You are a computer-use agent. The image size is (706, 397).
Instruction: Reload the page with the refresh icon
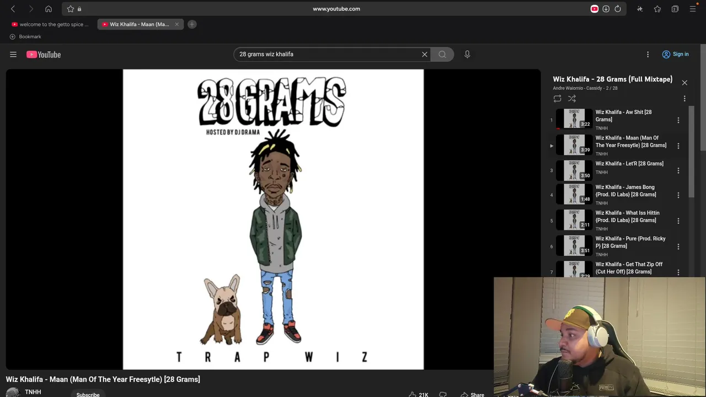[x=618, y=9]
